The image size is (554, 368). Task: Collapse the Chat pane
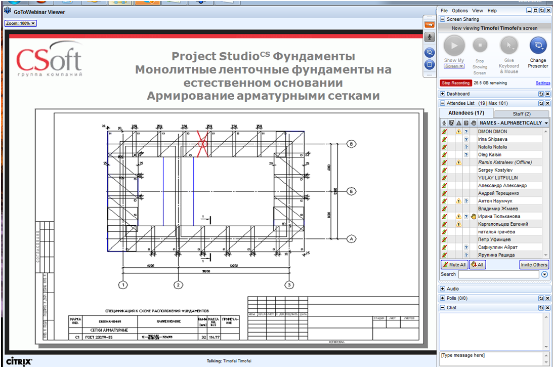(442, 308)
